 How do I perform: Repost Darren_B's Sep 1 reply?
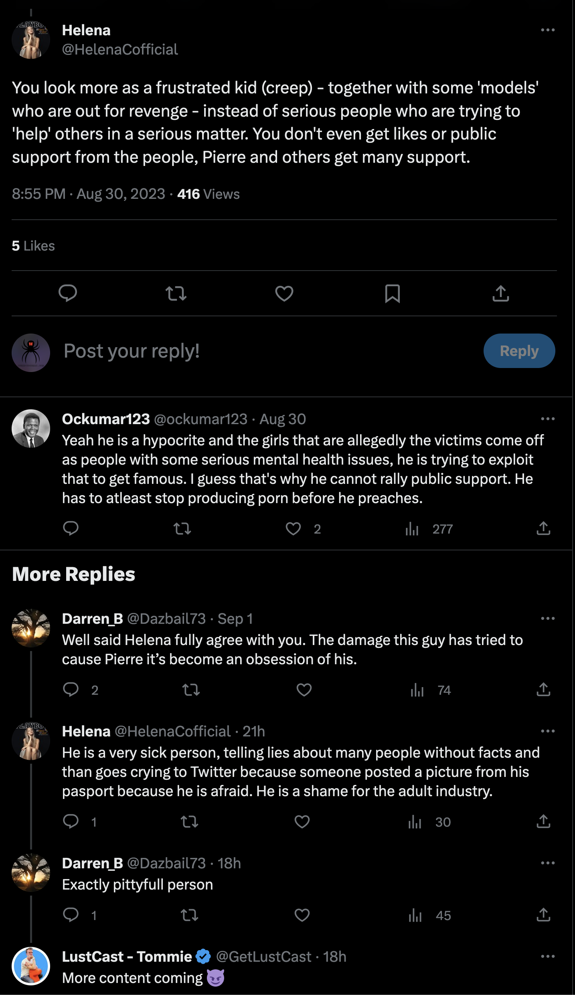(x=191, y=690)
